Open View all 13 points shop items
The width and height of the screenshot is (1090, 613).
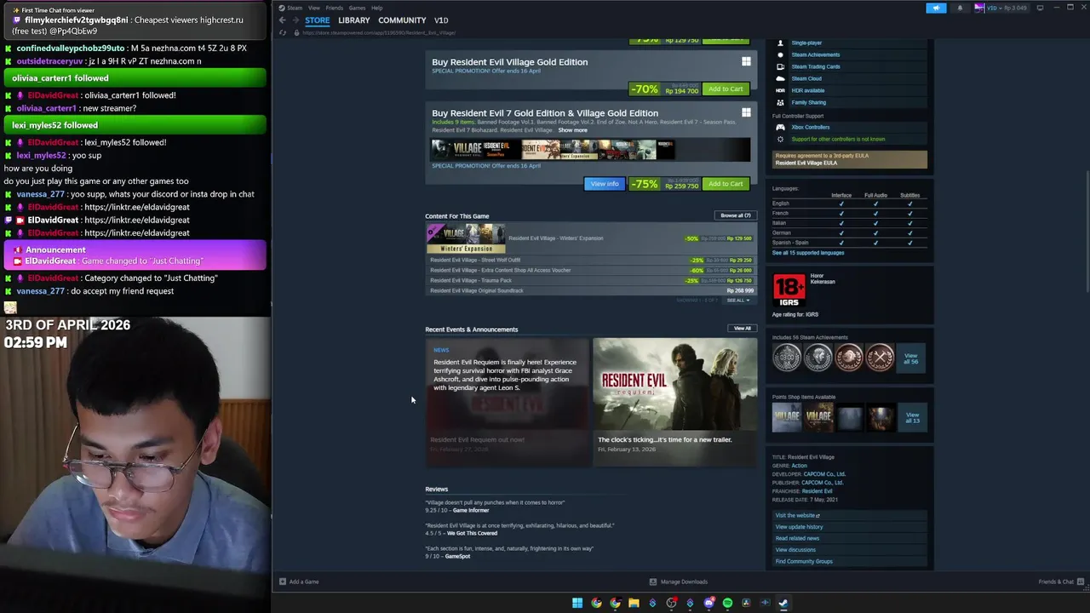click(x=912, y=418)
